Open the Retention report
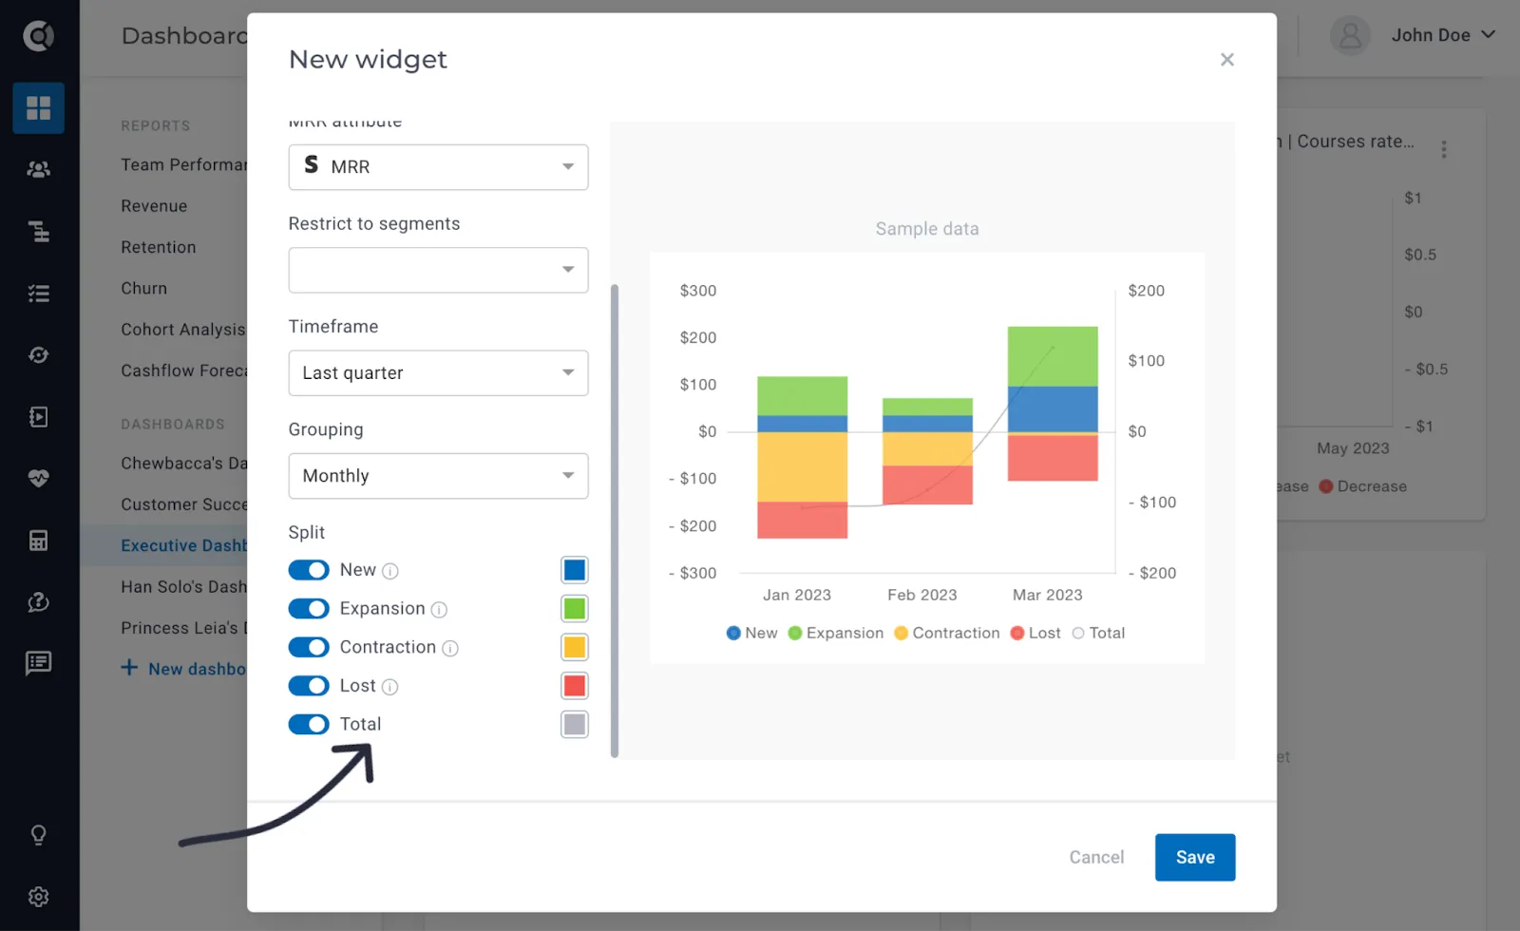1520x931 pixels. 159,247
